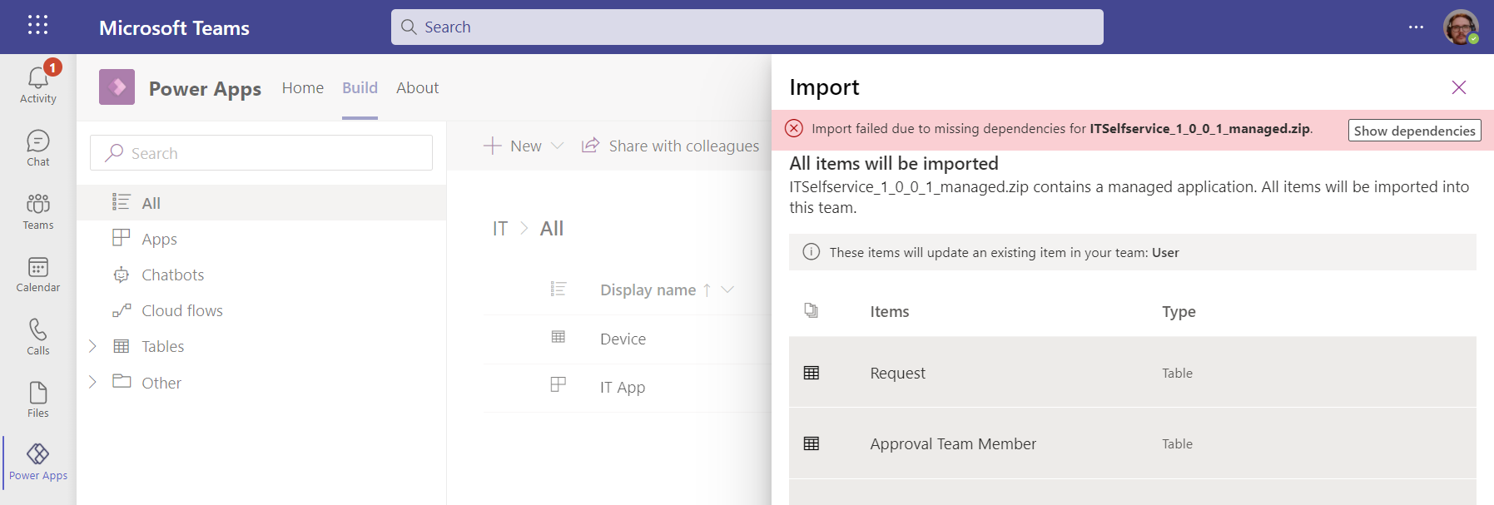This screenshot has height=505, width=1494.
Task: Expand the Tables tree node
Action: [x=92, y=346]
